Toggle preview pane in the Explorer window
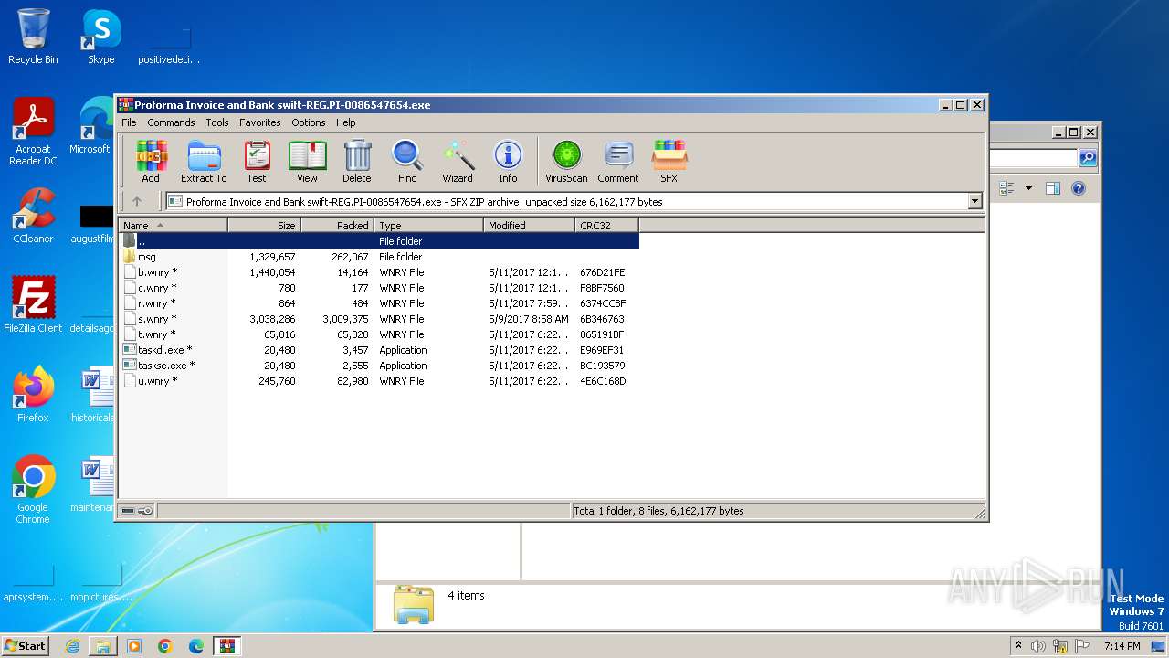The image size is (1169, 658). (x=1052, y=188)
